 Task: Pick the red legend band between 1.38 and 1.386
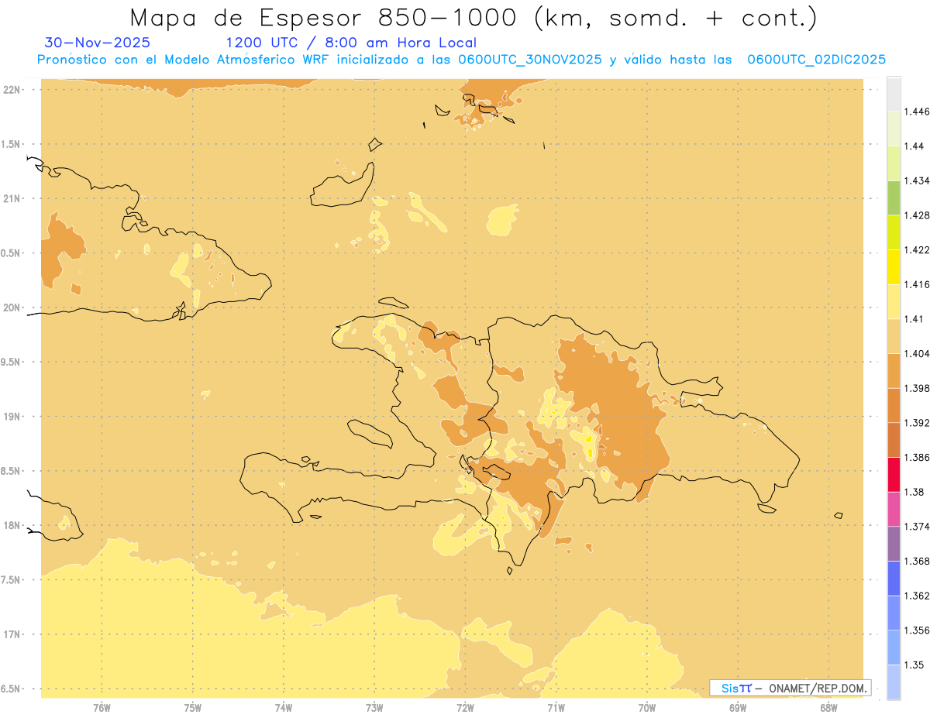pos(894,474)
